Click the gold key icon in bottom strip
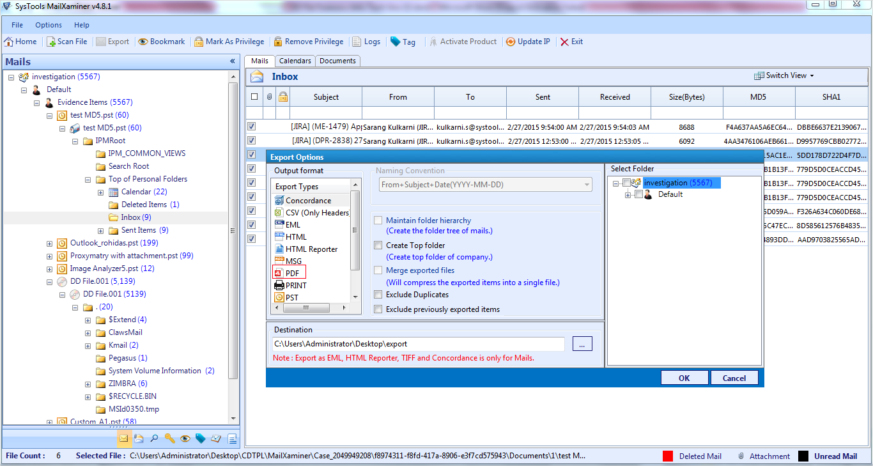The image size is (873, 466). [x=169, y=439]
